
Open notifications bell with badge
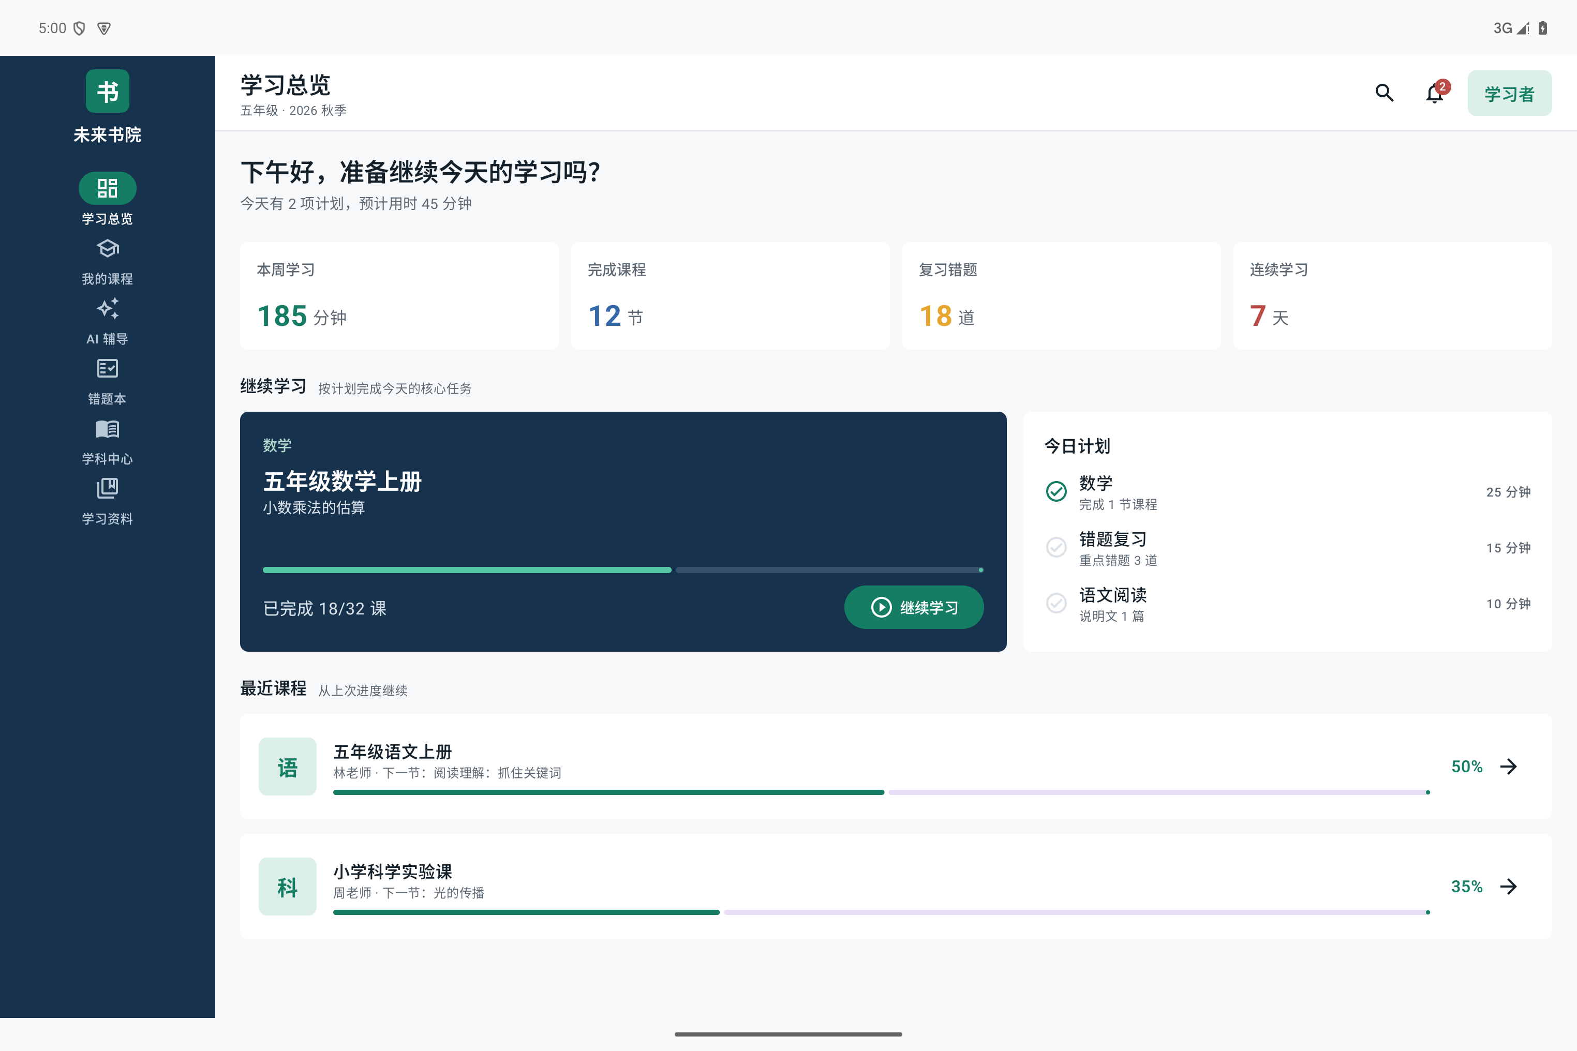1435,93
